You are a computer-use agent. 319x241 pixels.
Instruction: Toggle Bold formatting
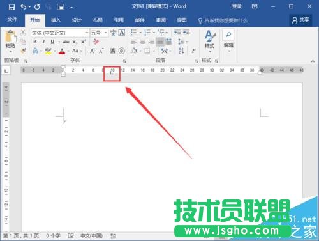point(35,42)
